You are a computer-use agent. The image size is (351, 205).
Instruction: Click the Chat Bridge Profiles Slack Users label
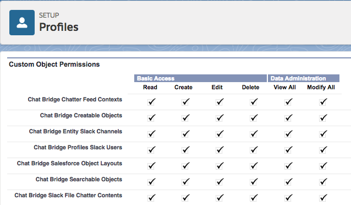tap(78, 147)
